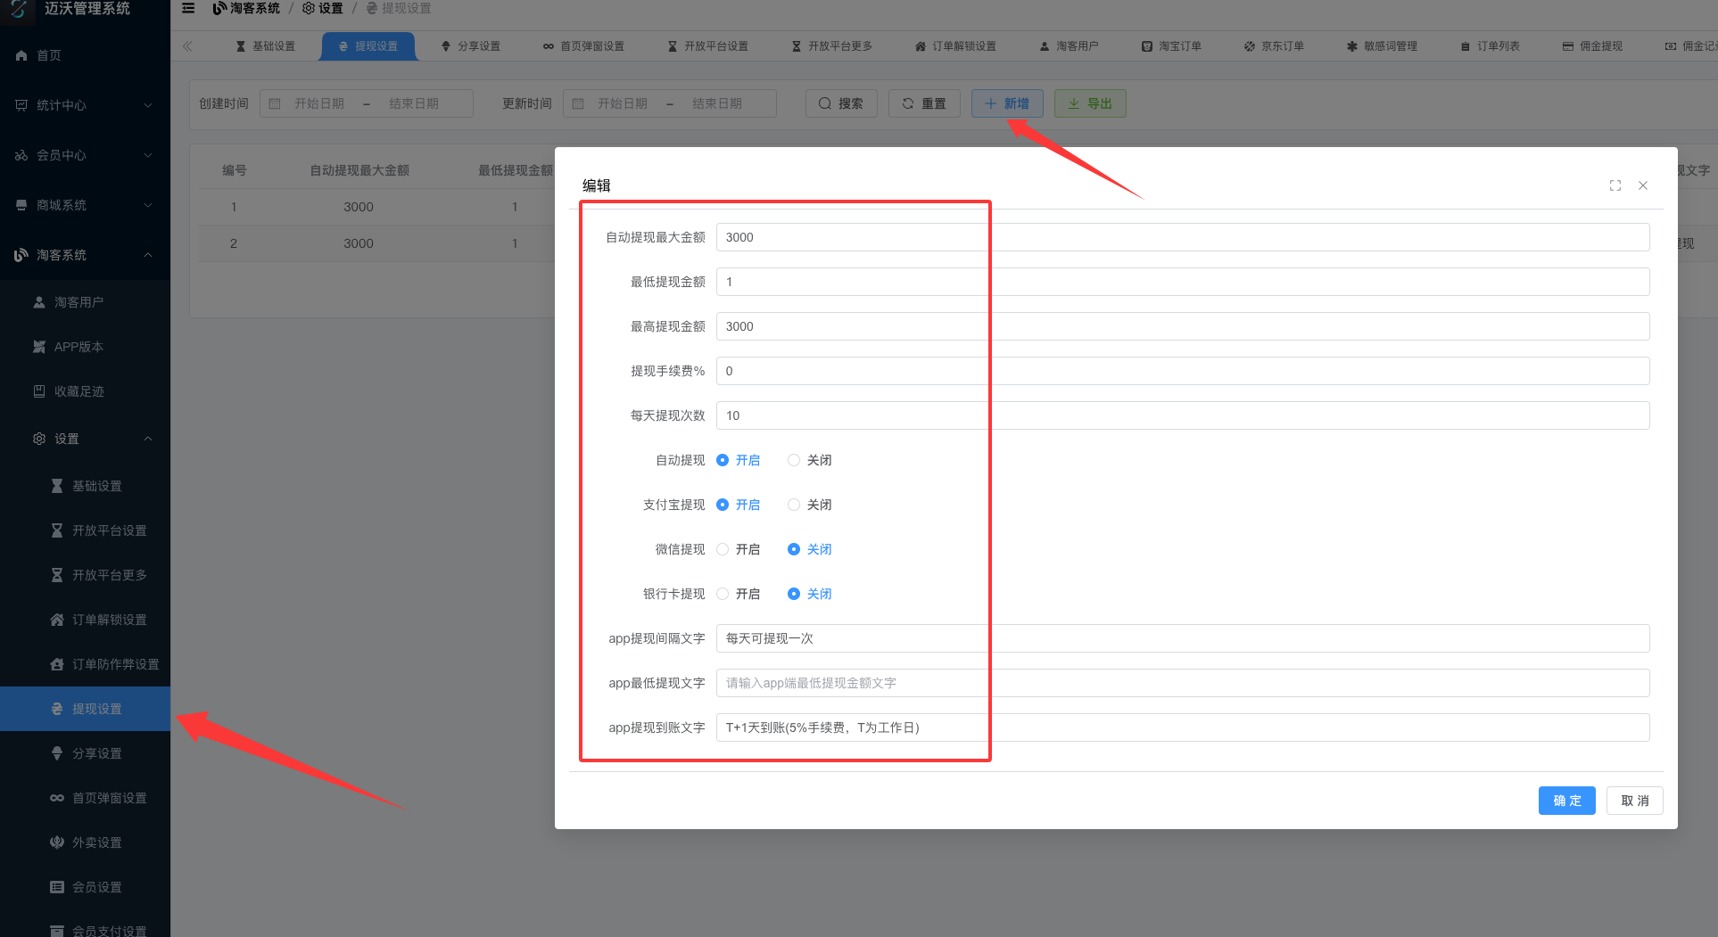Click the double-chevron tab scroll-left icon
The image size is (1718, 937).
pos(187,46)
